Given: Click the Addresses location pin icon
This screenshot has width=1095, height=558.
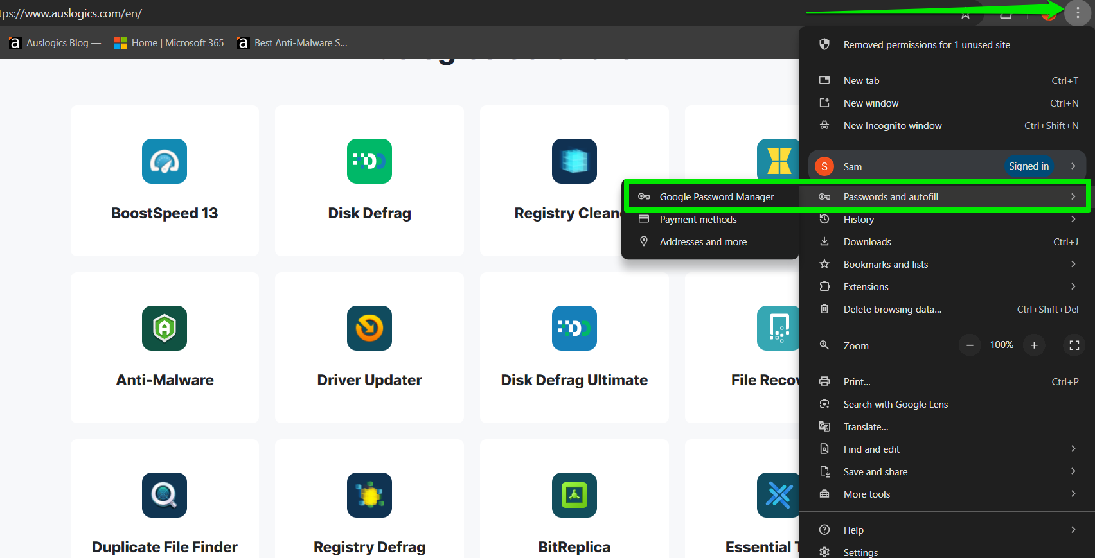Looking at the screenshot, I should point(644,241).
